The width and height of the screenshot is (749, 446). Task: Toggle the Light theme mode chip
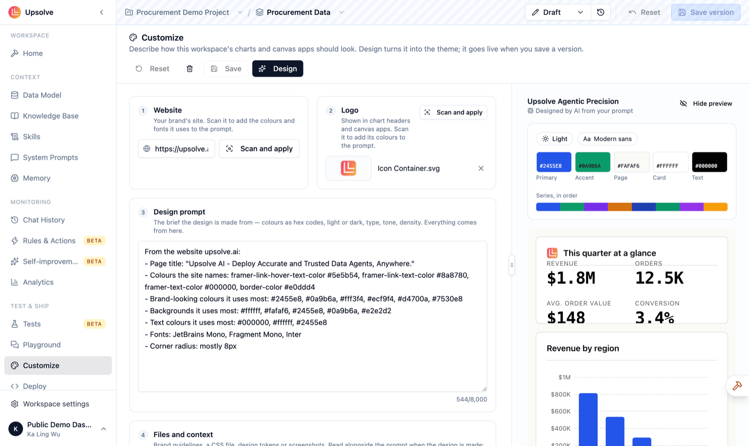pyautogui.click(x=555, y=139)
